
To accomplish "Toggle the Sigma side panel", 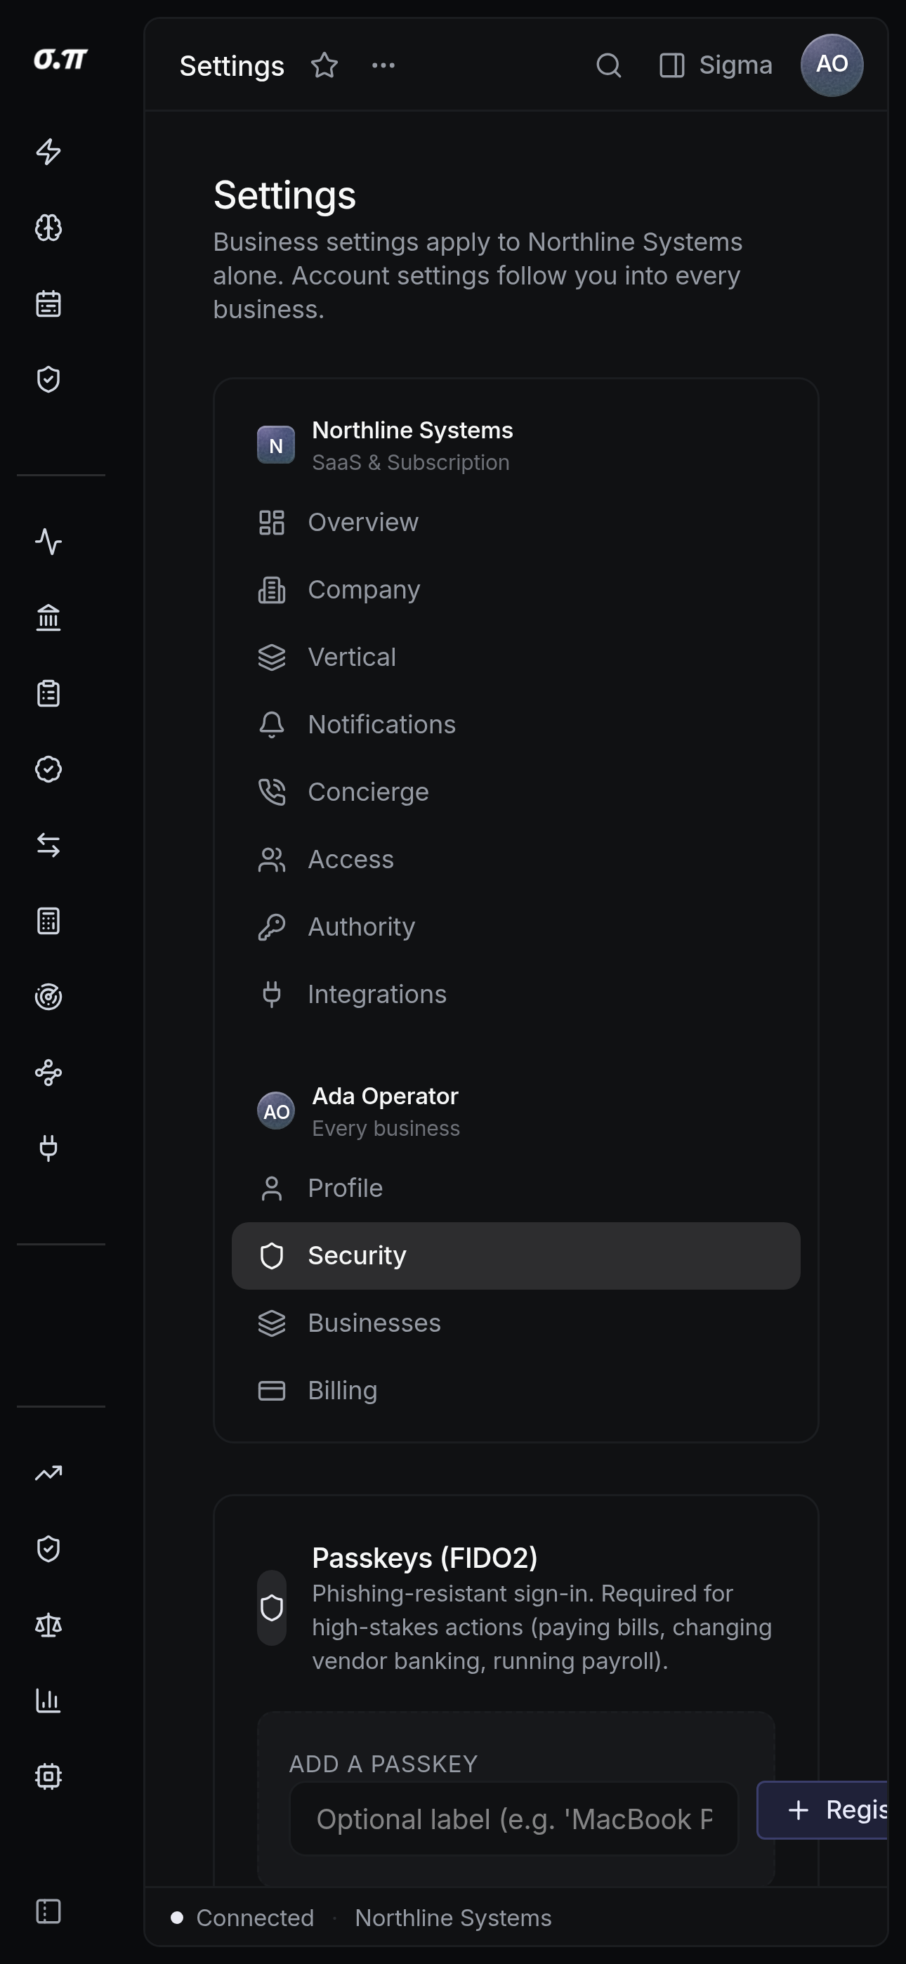I will pos(716,65).
